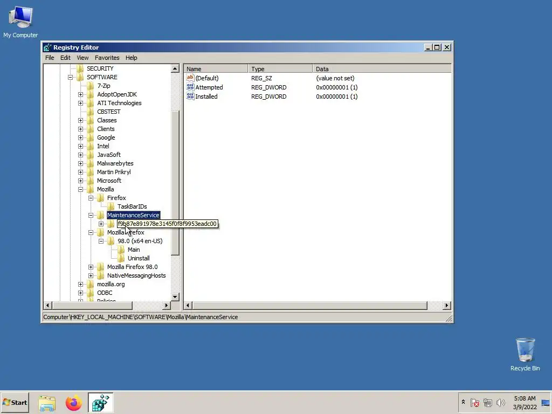
Task: Expand the Google key
Action: point(81,137)
